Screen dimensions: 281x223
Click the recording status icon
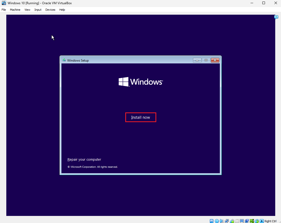click(x=247, y=221)
